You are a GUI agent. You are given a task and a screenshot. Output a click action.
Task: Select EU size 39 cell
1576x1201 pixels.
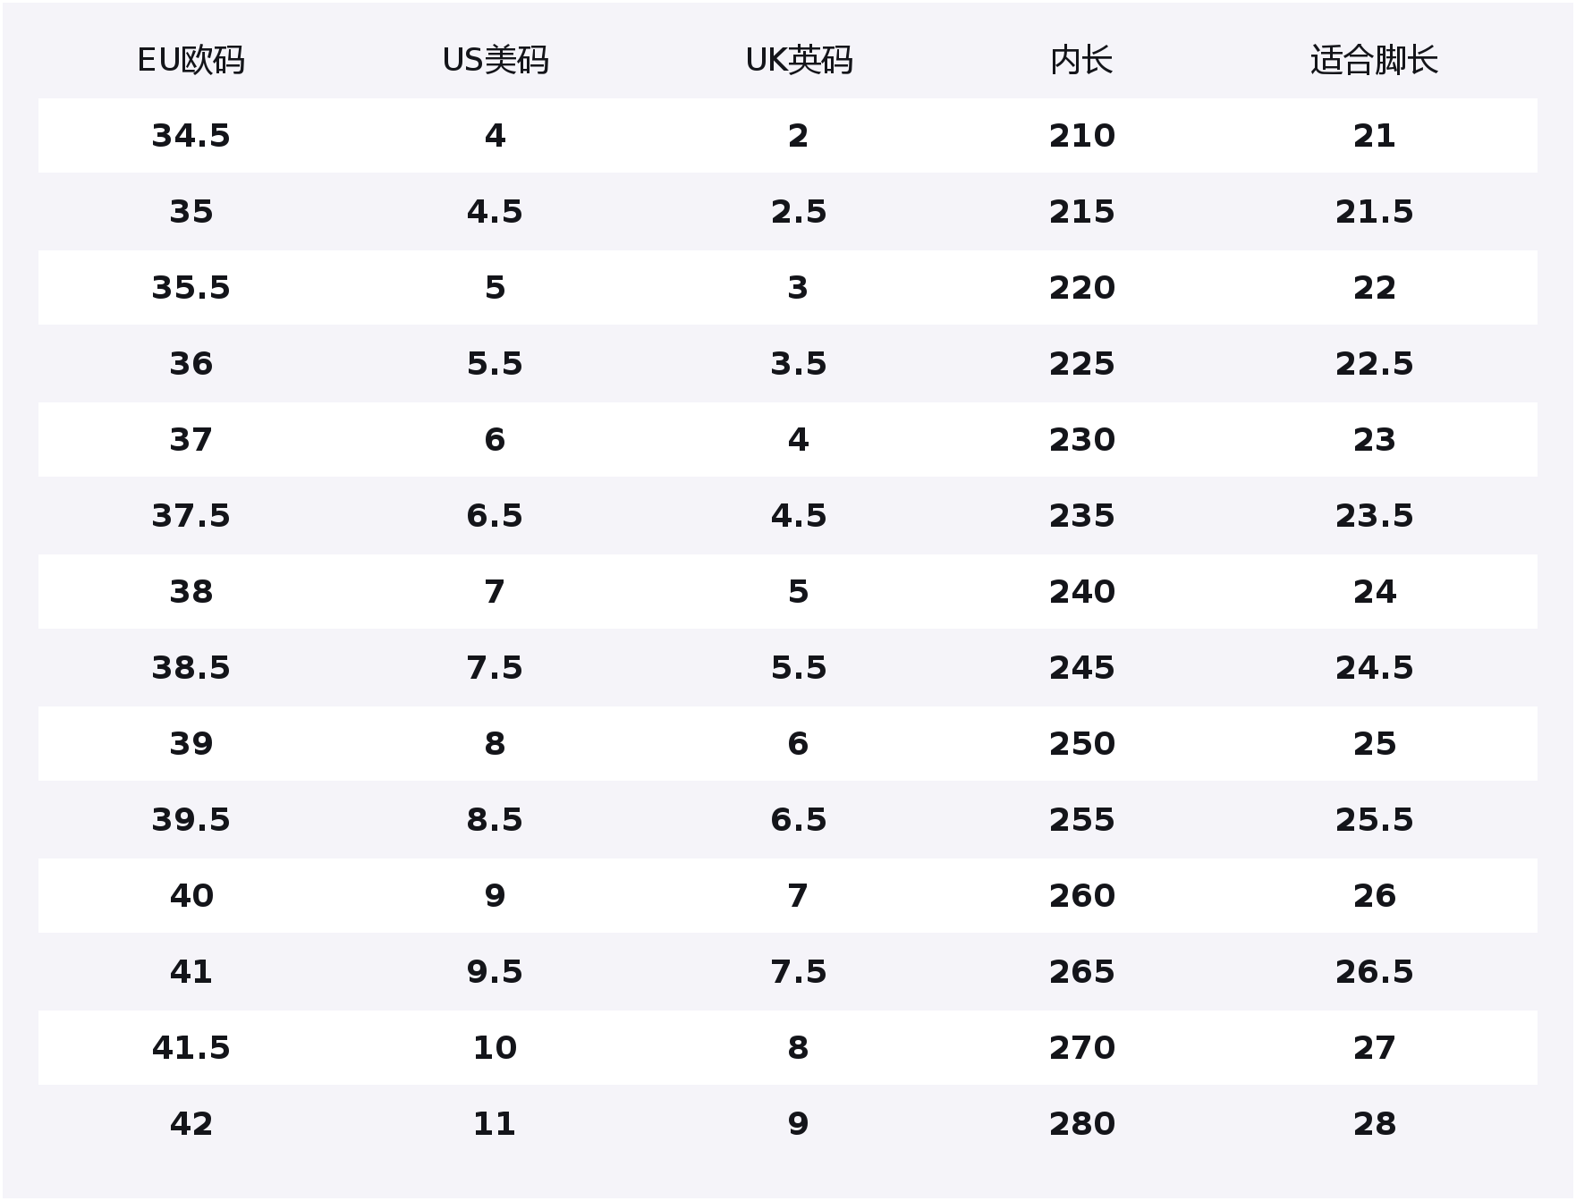(191, 744)
